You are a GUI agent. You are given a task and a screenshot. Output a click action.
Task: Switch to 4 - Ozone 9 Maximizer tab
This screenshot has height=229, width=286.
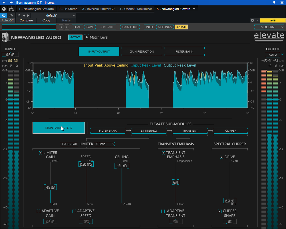[x=136, y=9]
